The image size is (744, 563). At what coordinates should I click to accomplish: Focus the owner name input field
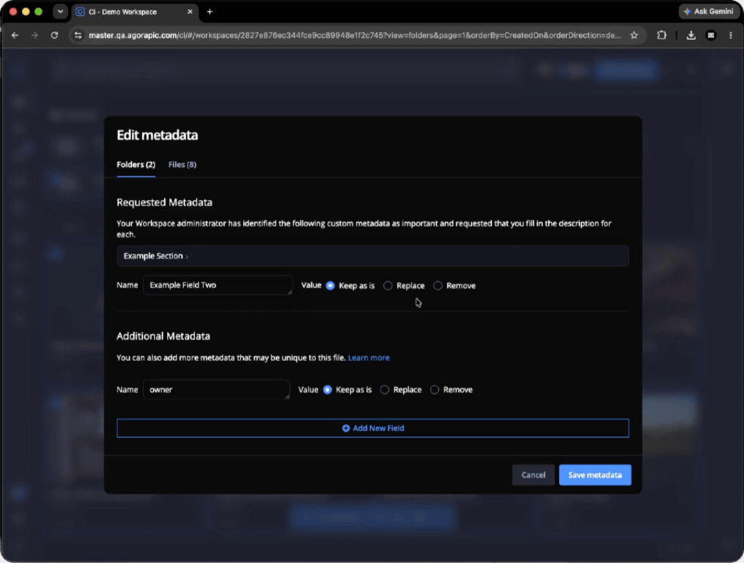(x=216, y=389)
